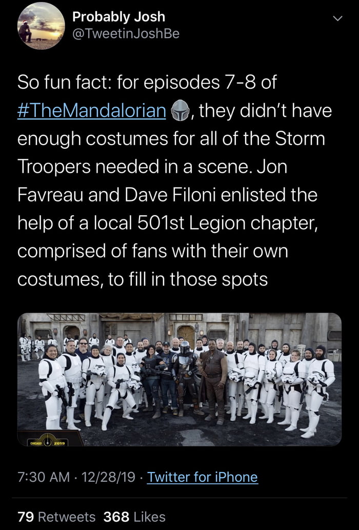Click the Probably Josh display name
The width and height of the screenshot is (359, 530).
pos(118,17)
